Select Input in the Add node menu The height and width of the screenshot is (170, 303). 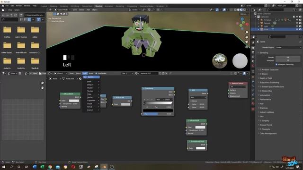(91, 82)
